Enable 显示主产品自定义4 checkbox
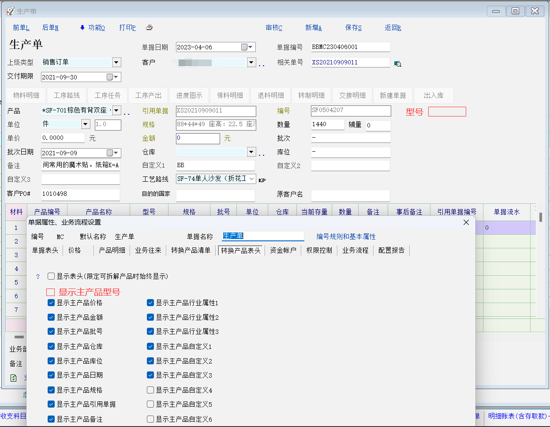 pyautogui.click(x=150, y=390)
